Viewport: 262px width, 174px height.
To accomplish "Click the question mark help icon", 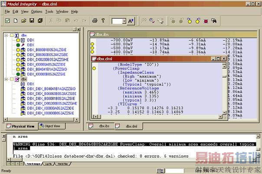I will [x=103, y=20].
